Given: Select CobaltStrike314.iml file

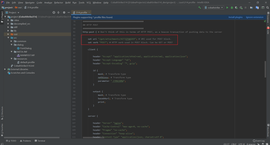Looking at the screenshot, I should [24, 66].
